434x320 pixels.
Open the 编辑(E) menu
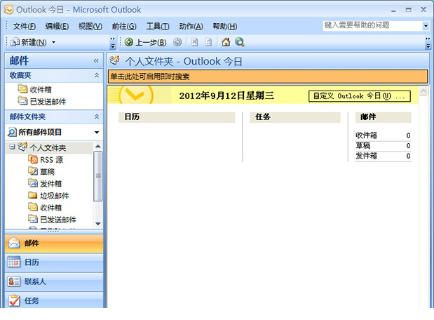pos(57,27)
